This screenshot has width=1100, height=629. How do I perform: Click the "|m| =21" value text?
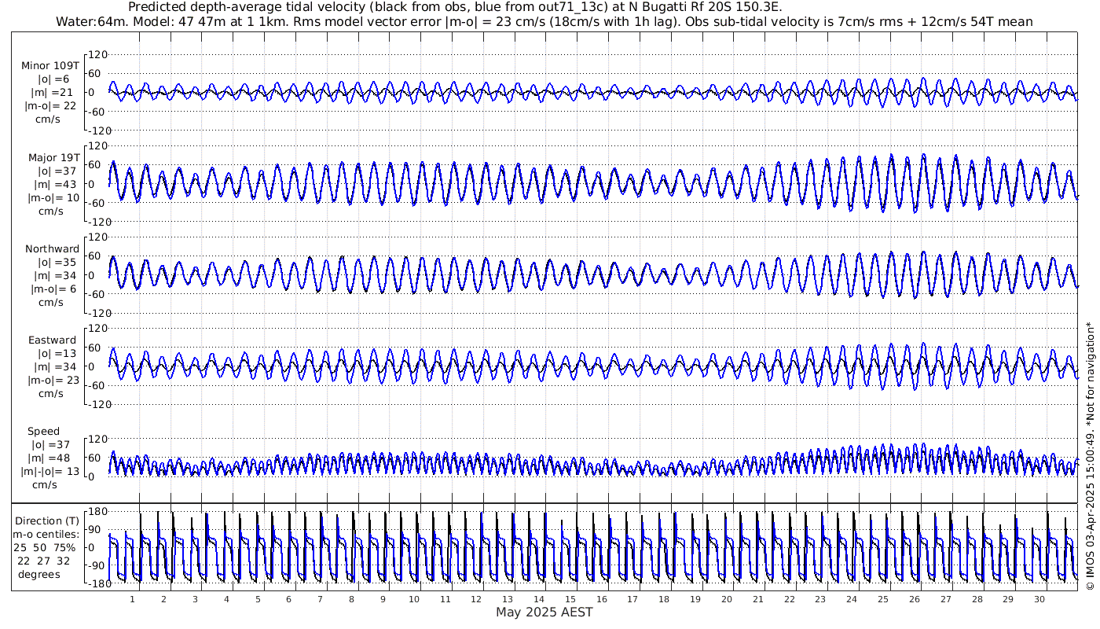tap(53, 93)
